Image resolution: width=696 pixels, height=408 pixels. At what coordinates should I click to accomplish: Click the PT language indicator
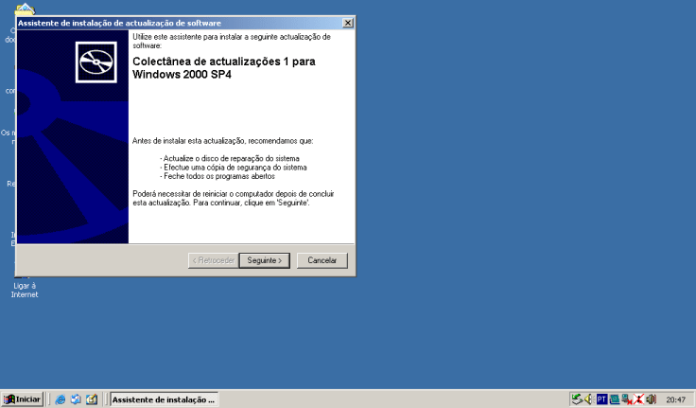click(x=601, y=399)
